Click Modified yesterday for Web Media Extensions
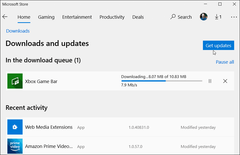 point(198,127)
